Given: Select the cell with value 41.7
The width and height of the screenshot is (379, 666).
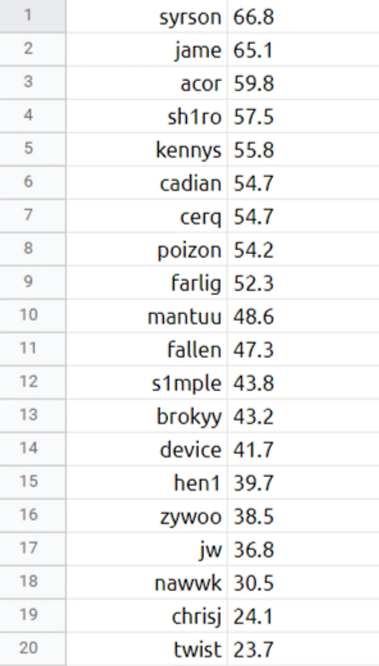Looking at the screenshot, I should pos(253,449).
